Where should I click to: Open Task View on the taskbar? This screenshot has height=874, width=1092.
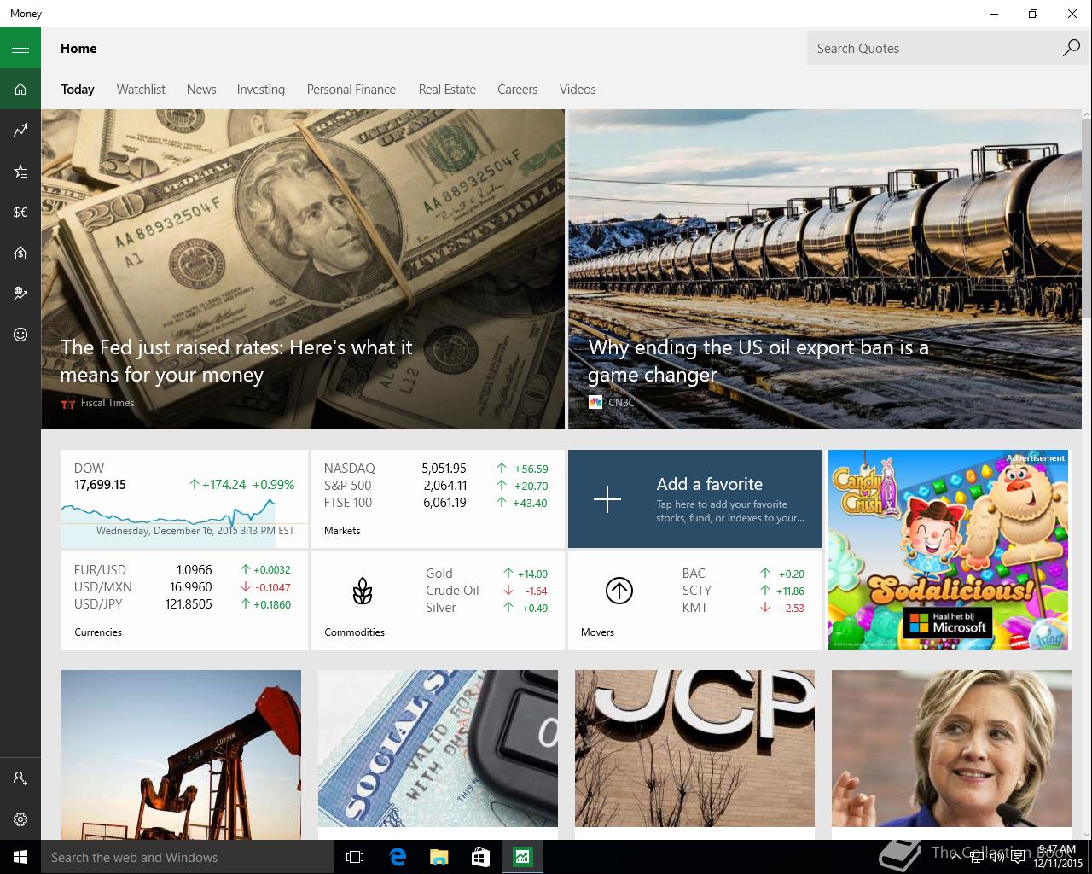pyautogui.click(x=355, y=857)
